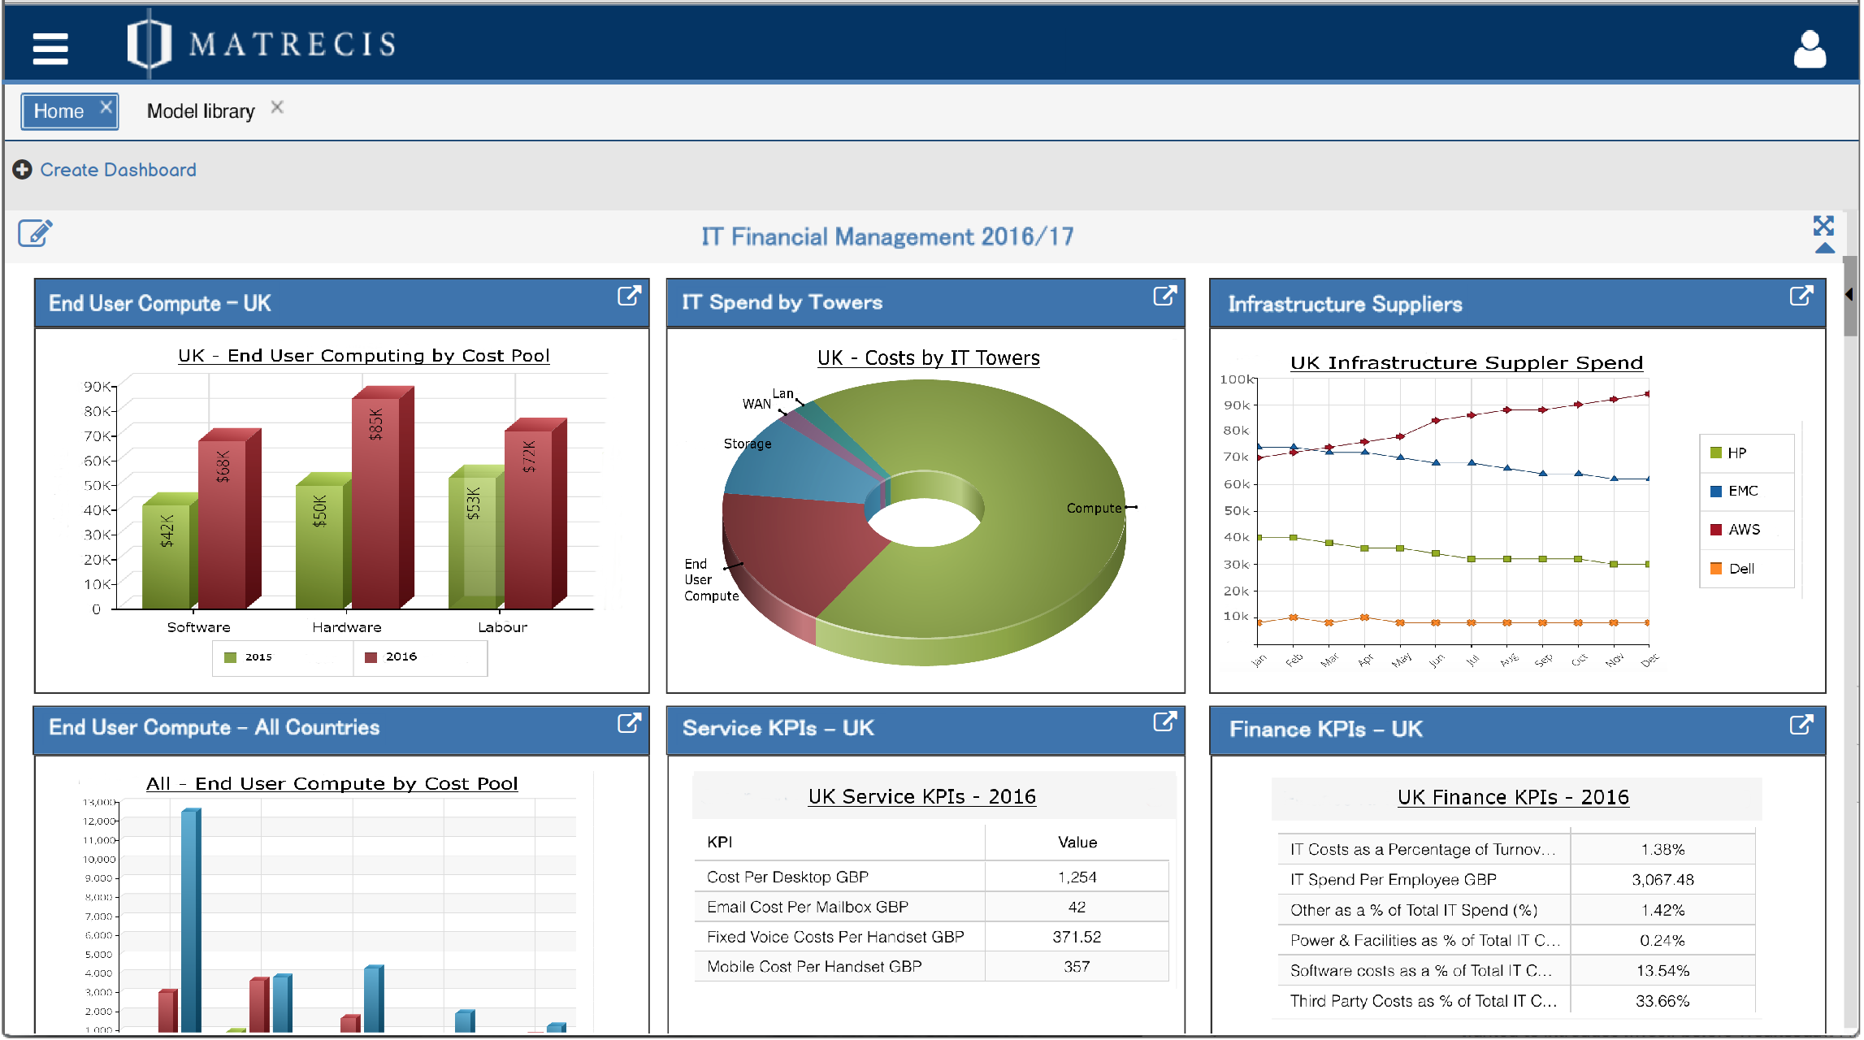Select the Home tab
Image resolution: width=1864 pixels, height=1040 pixels.
(x=59, y=111)
